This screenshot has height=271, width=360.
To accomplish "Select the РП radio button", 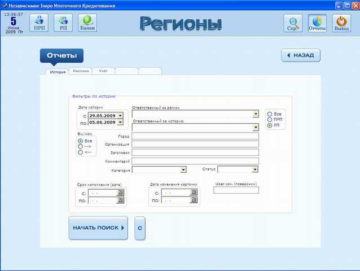I will click(270, 125).
